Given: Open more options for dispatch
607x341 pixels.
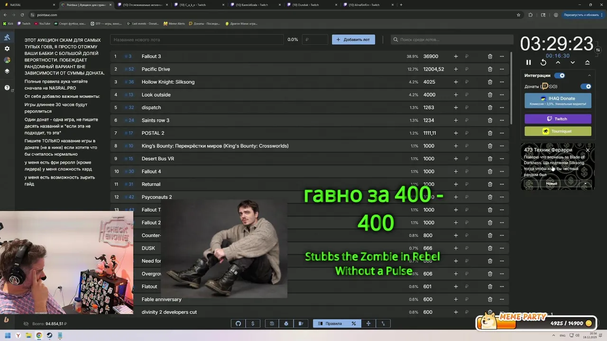Looking at the screenshot, I should pyautogui.click(x=502, y=108).
